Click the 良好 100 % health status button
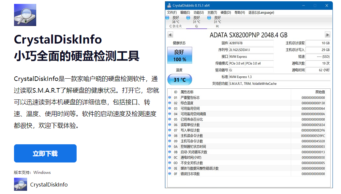 (x=180, y=55)
